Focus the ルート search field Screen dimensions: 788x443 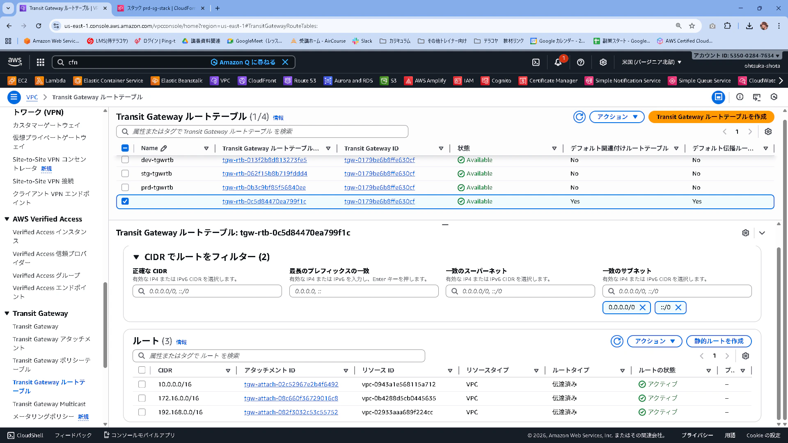(x=279, y=356)
